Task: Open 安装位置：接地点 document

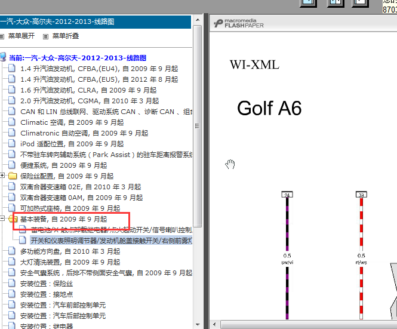Action: tap(47, 294)
